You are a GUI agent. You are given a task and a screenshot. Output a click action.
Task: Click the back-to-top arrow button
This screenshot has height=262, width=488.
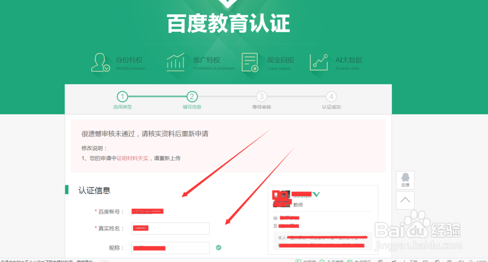point(405,200)
